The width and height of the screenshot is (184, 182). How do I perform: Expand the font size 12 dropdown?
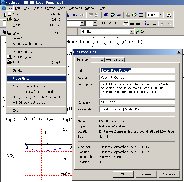tap(95, 23)
